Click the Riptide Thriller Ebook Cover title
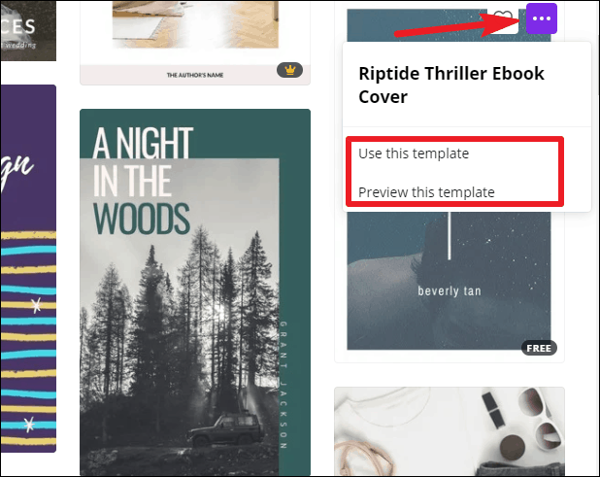The width and height of the screenshot is (600, 477). point(451,85)
